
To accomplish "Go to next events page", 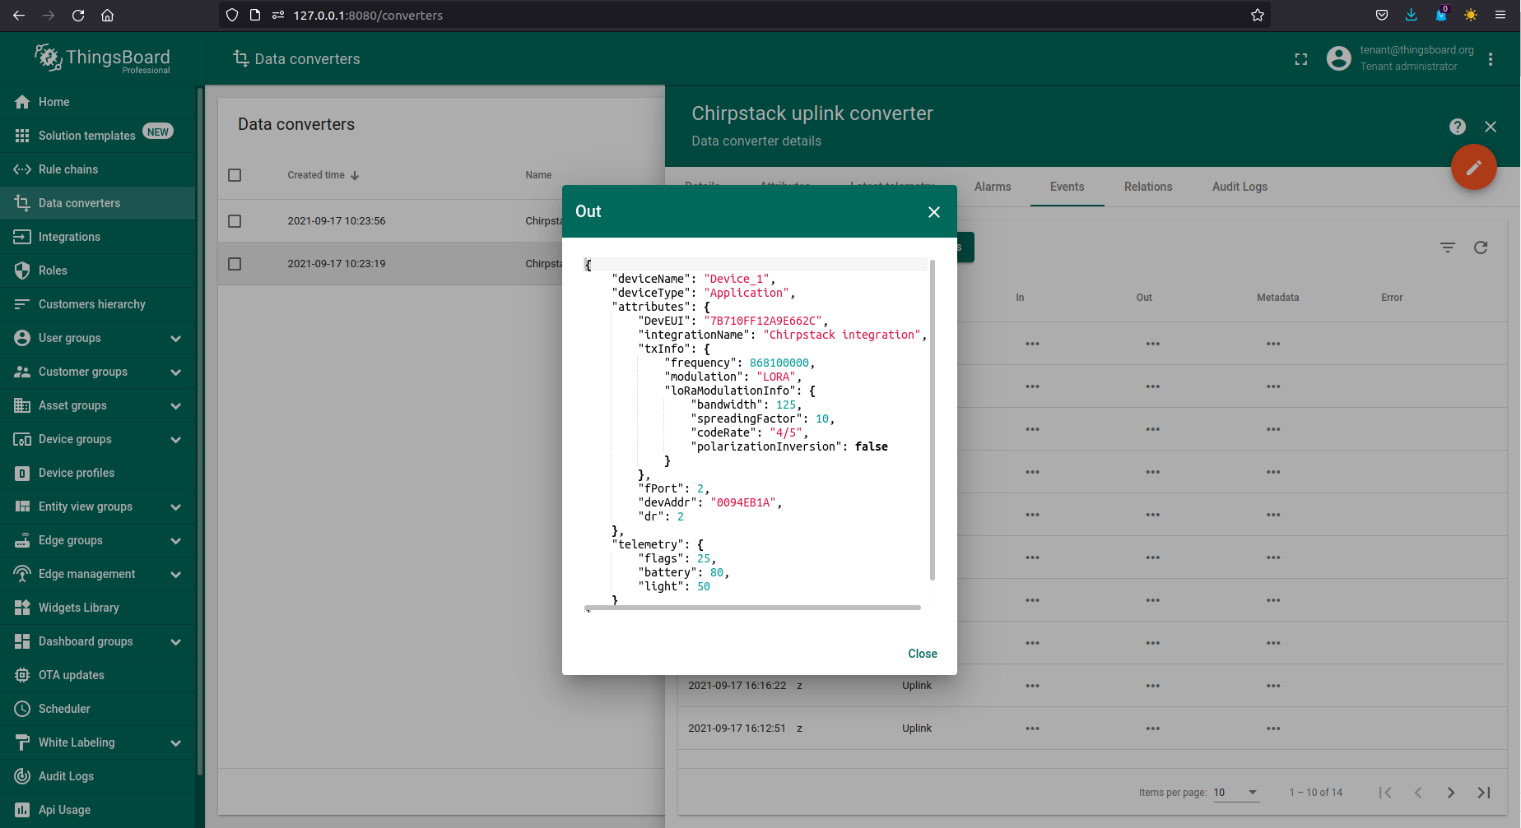I will point(1450,793).
